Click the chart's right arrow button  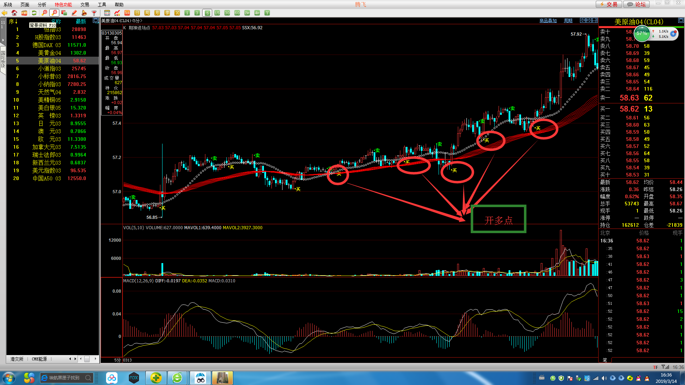(589, 20)
